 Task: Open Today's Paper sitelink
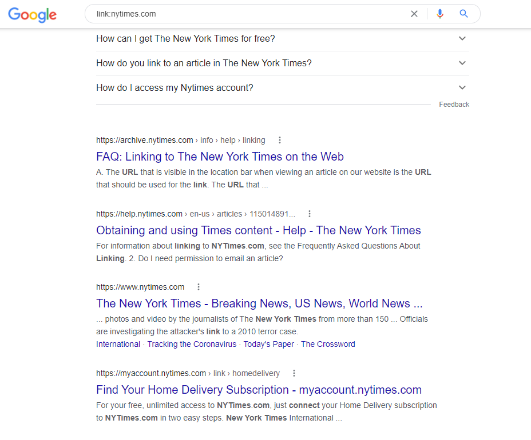[268, 345]
